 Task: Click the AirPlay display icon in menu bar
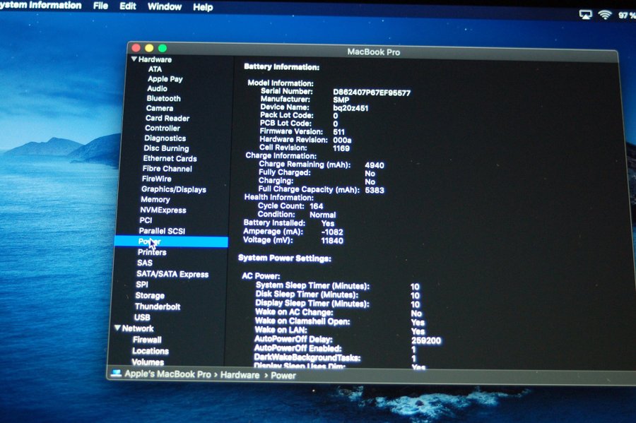click(x=585, y=15)
